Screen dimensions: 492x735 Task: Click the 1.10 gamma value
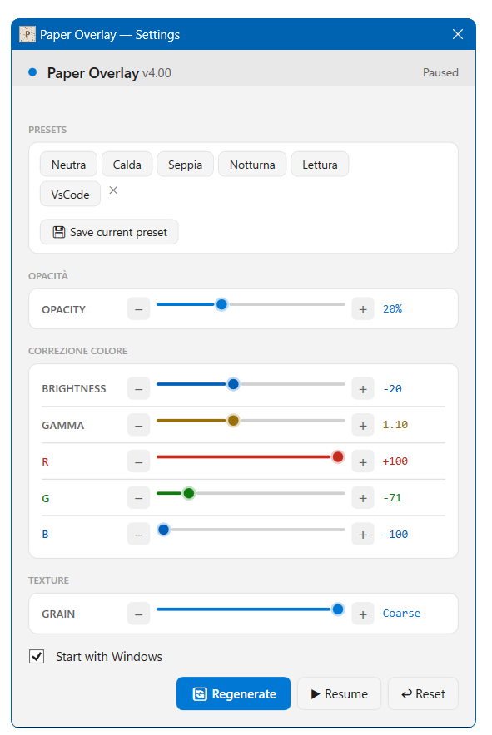(395, 425)
